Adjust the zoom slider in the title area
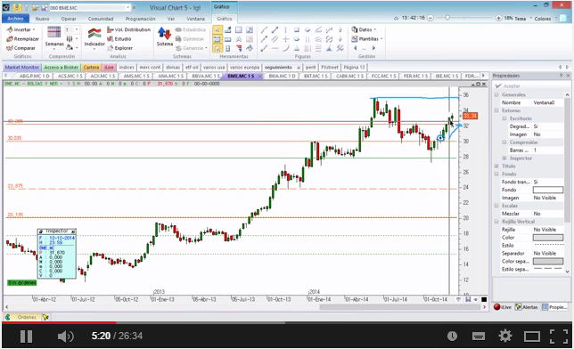The width and height of the screenshot is (574, 349). [447, 18]
